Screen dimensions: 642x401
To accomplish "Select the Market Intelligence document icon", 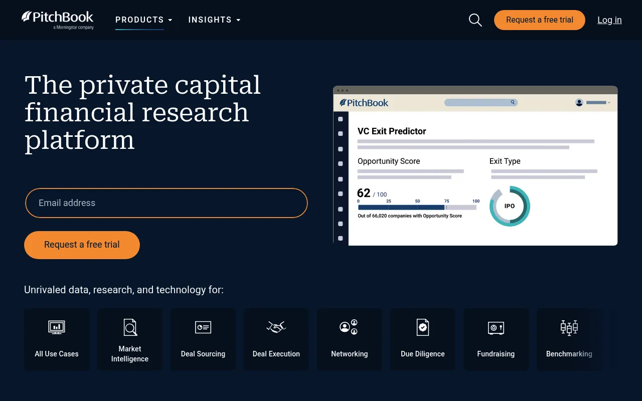I will click(130, 327).
